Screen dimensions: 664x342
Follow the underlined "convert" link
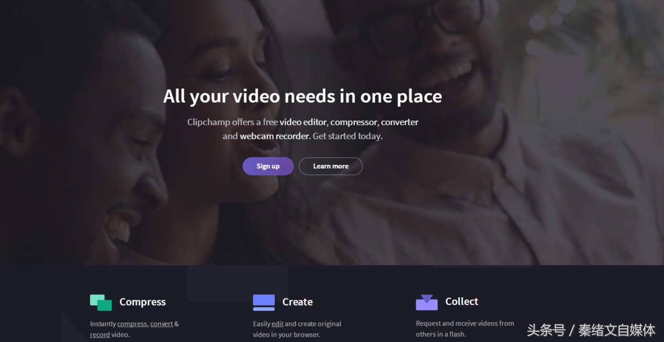pyautogui.click(x=161, y=324)
